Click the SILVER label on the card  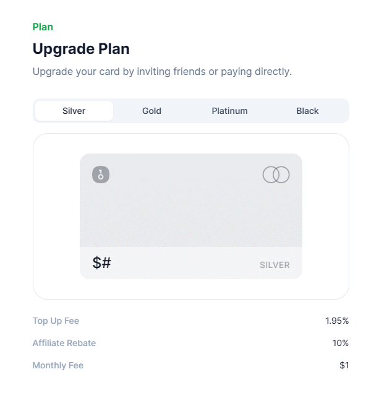[275, 265]
